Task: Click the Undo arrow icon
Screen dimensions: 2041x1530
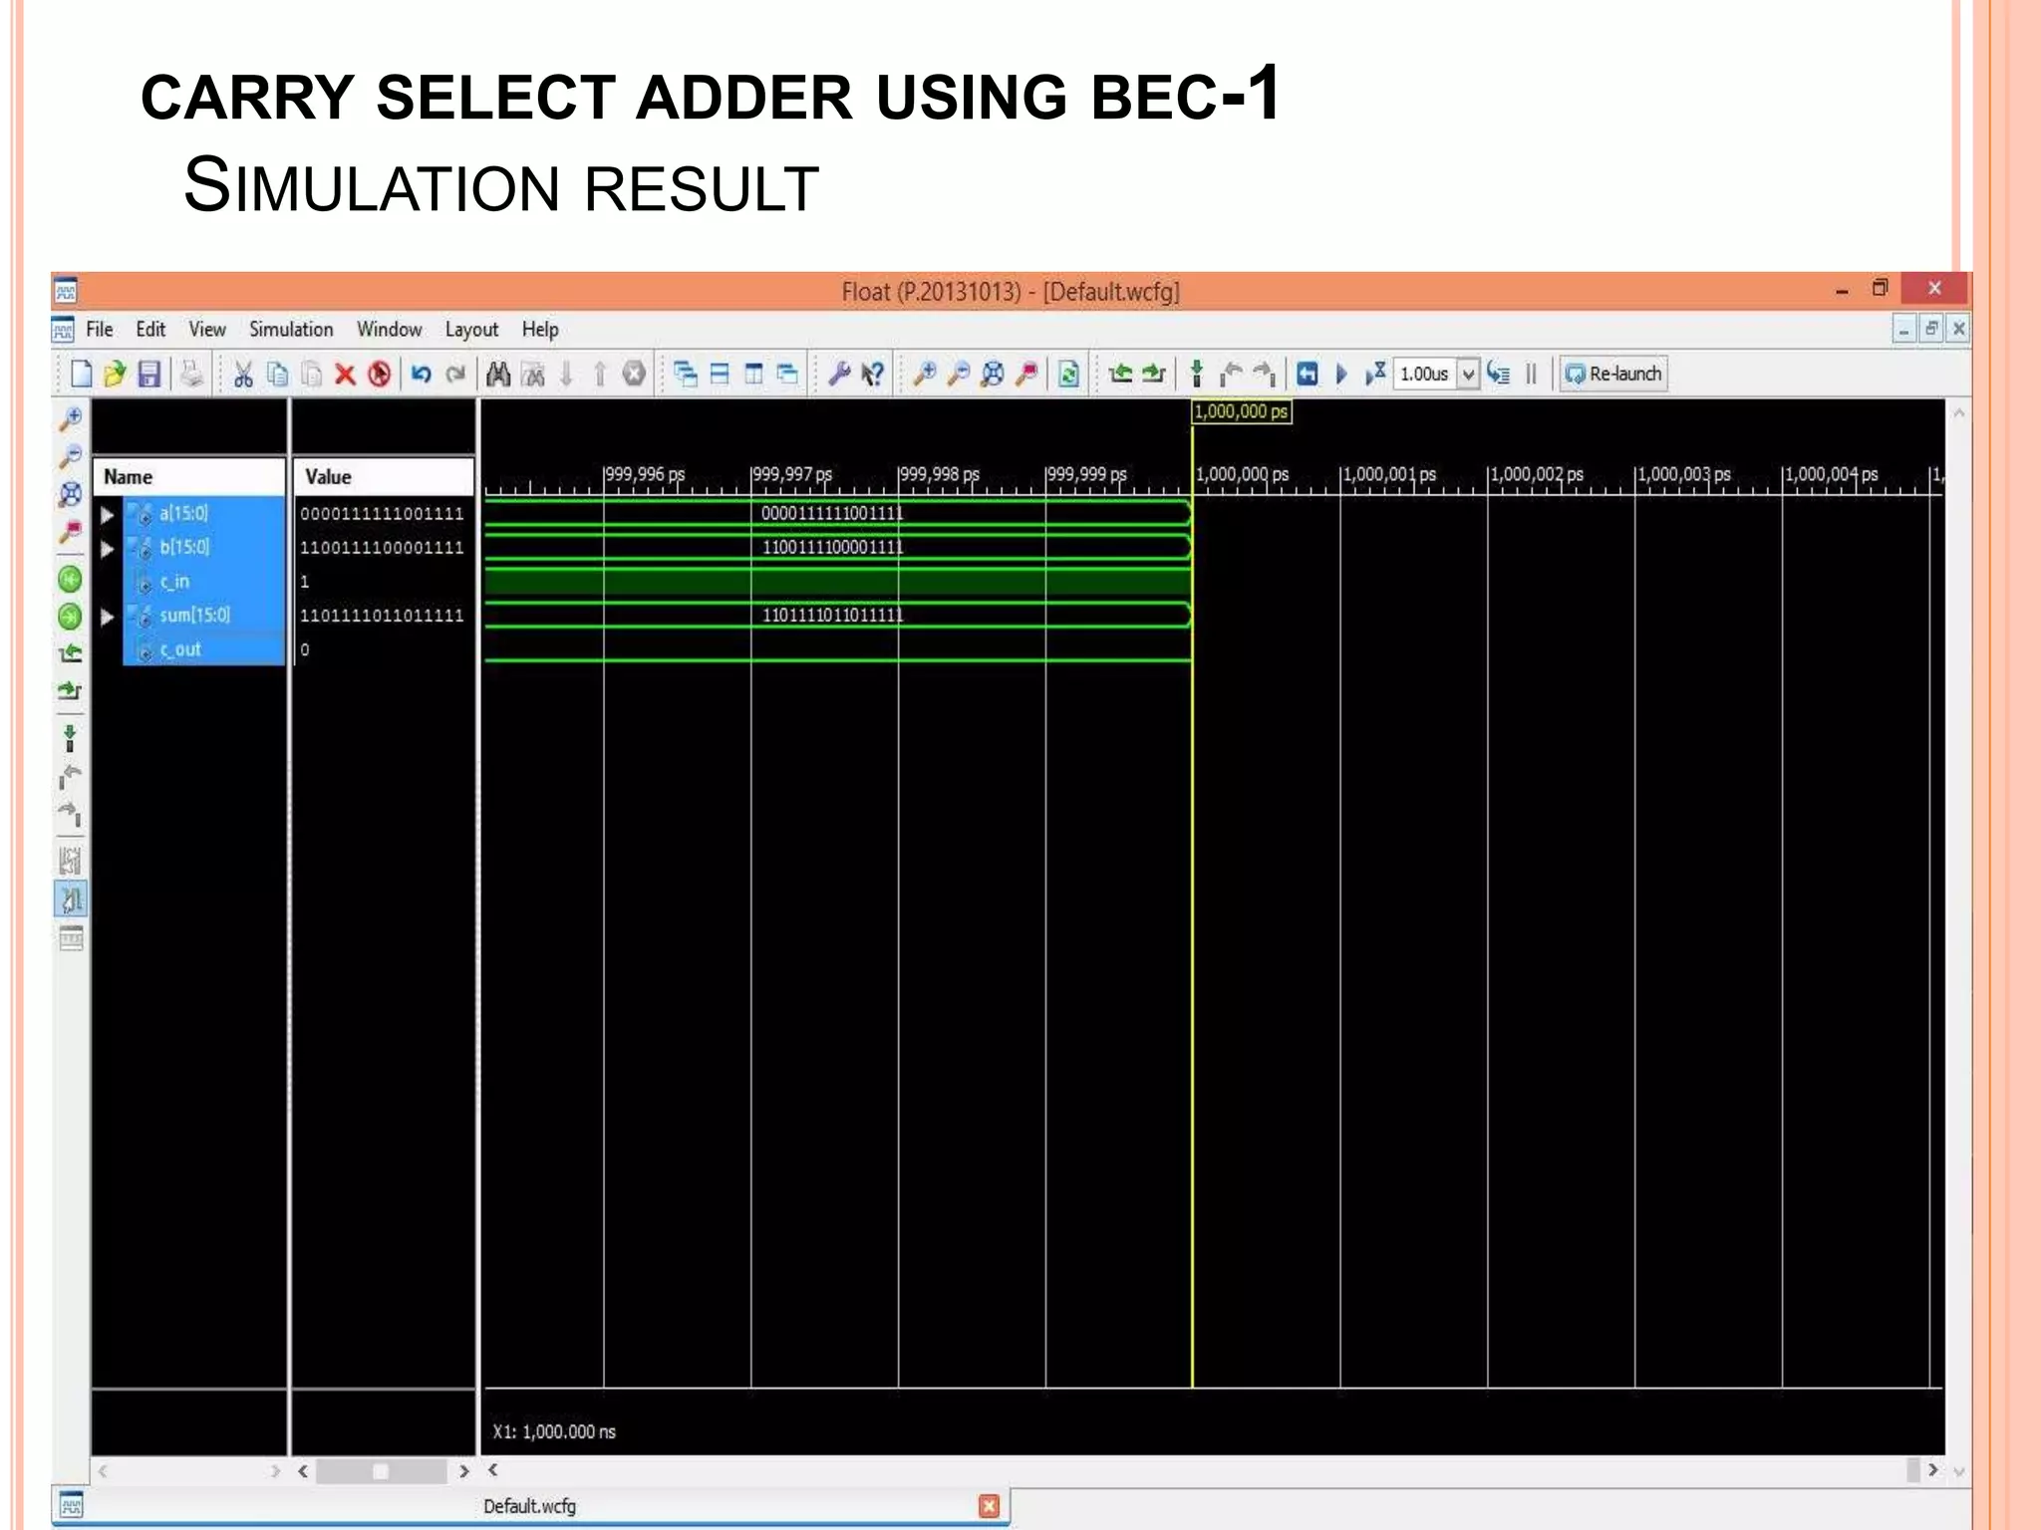Action: (x=422, y=375)
